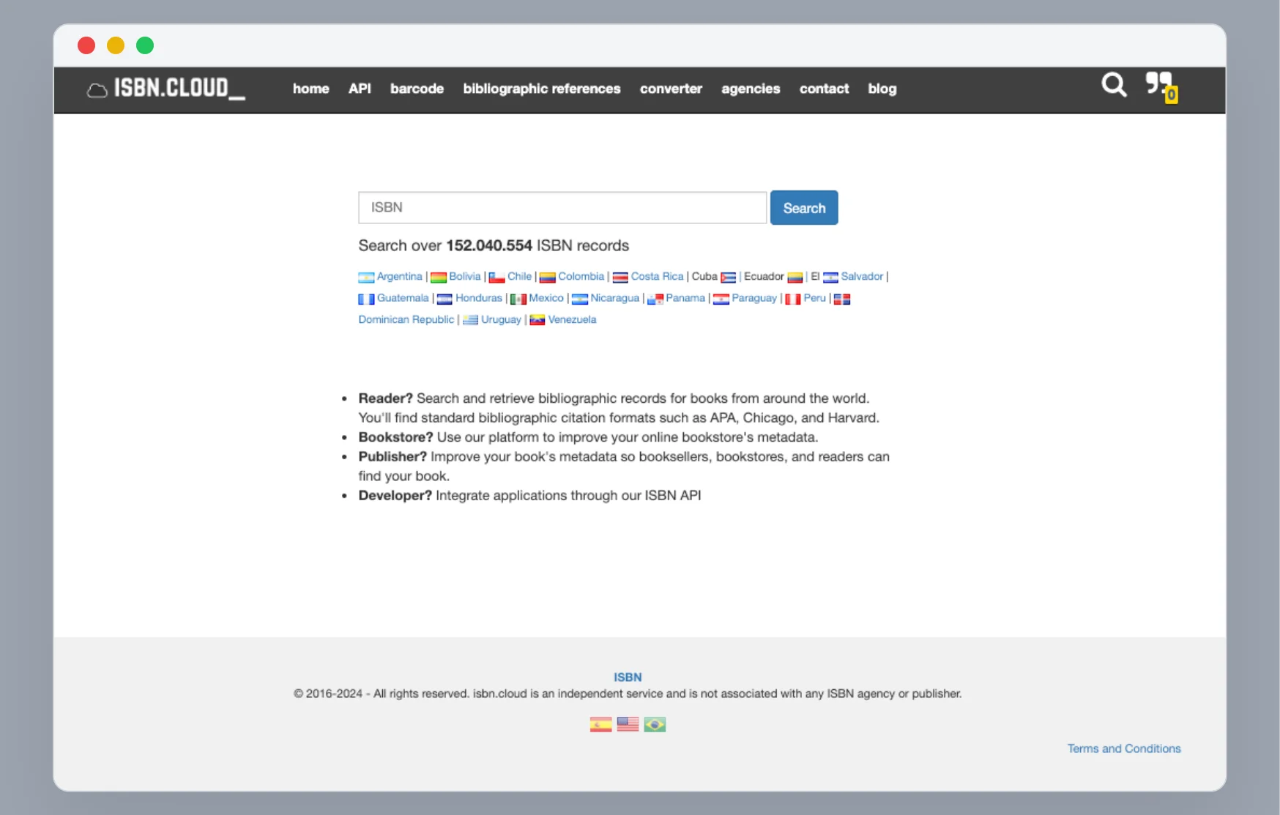Click the Search button
Viewport: 1280px width, 815px height.
pos(804,207)
